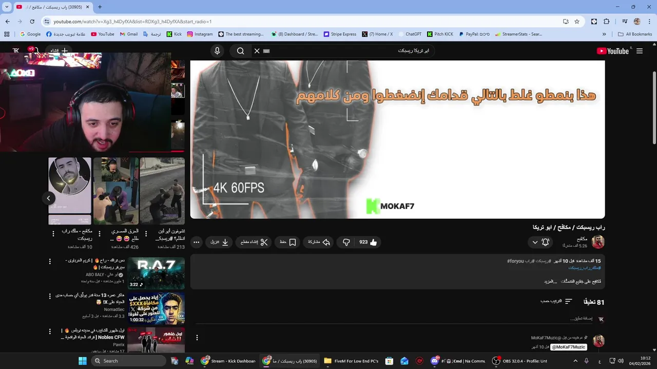The image size is (657, 369).
Task: Open the Nobles CFW video thumbnail
Action: coord(156,341)
